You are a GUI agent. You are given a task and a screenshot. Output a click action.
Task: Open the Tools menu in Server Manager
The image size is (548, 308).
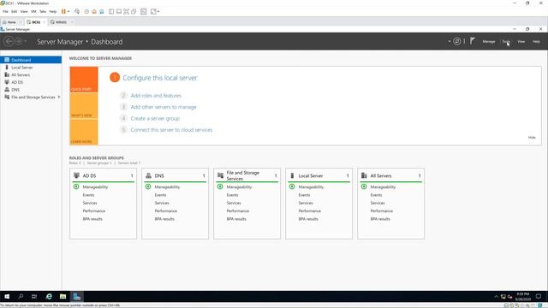[x=506, y=42]
